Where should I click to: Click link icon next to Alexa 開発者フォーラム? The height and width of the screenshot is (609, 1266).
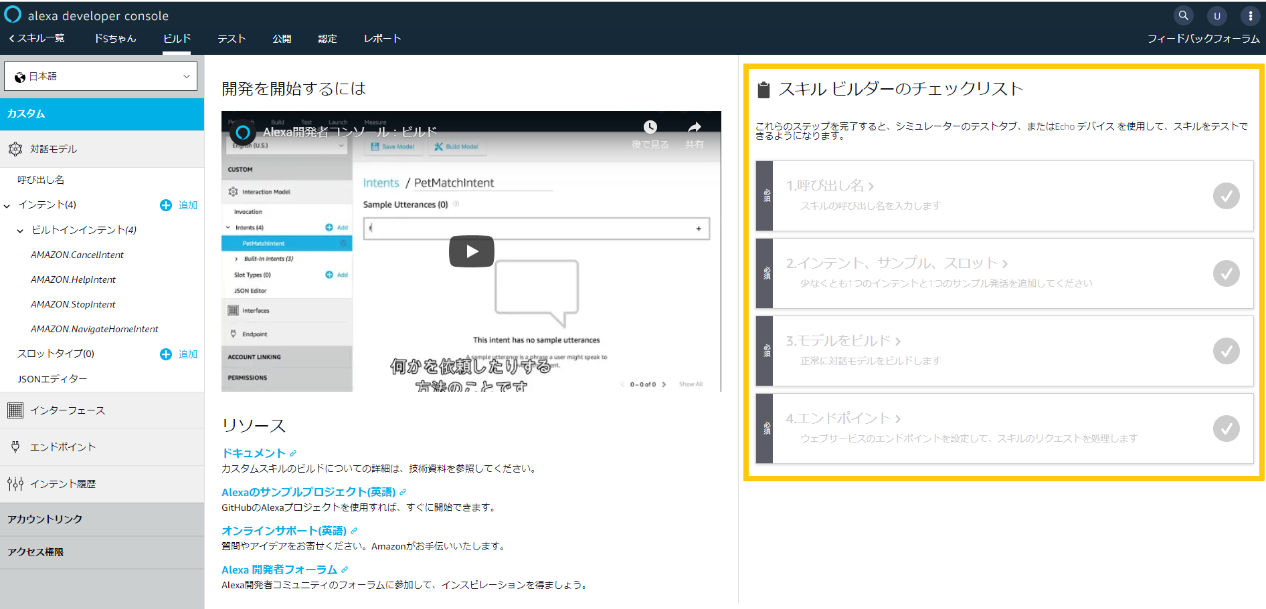345,570
